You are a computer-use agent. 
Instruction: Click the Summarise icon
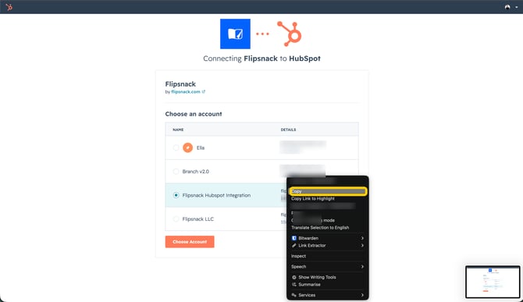click(294, 284)
